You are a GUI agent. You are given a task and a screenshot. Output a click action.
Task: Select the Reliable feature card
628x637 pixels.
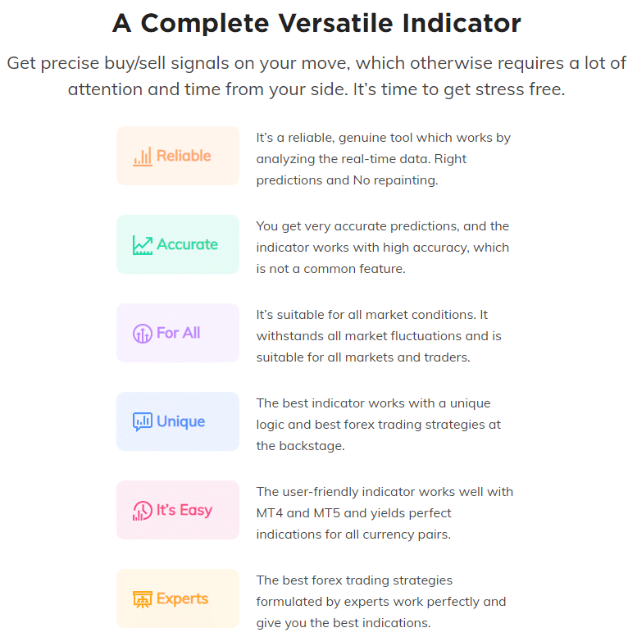178,156
